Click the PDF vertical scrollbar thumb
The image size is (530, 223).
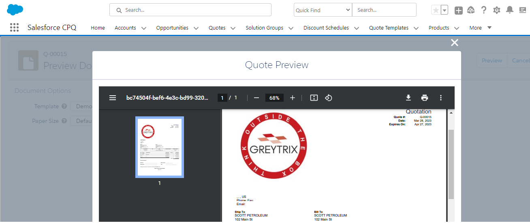click(x=451, y=164)
